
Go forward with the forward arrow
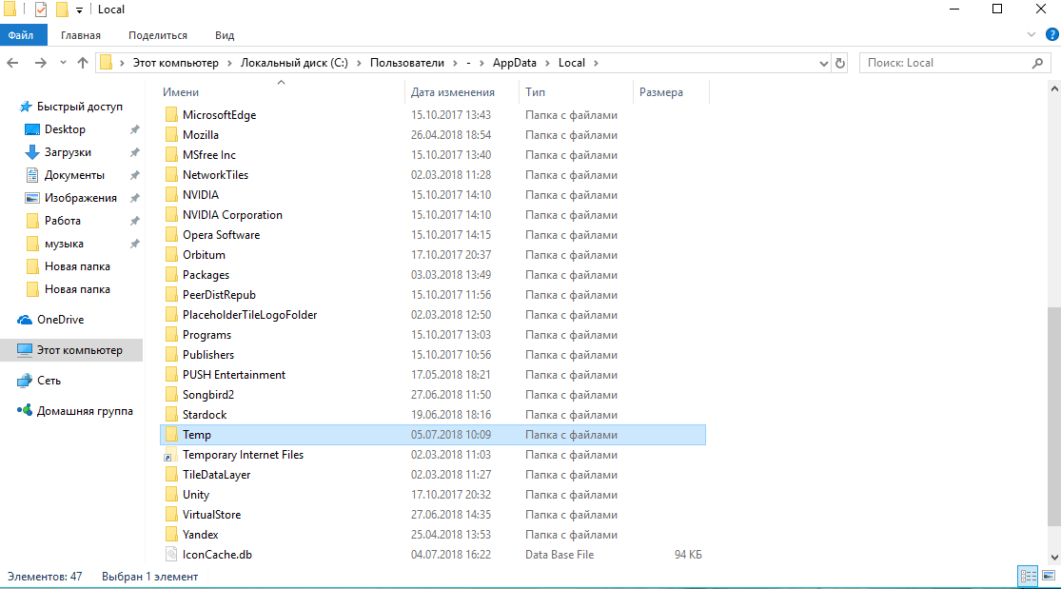41,63
